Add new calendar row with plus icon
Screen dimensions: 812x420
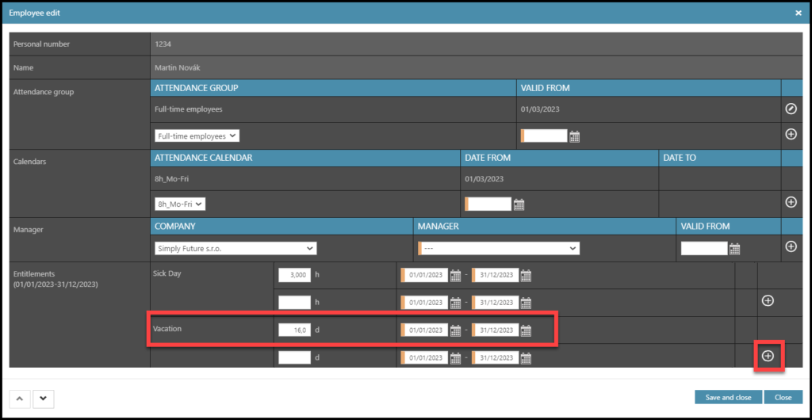click(791, 202)
